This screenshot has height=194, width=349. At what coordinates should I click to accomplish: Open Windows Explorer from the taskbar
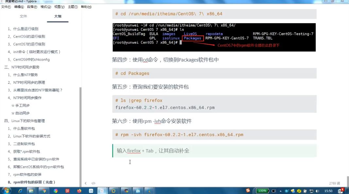pos(31,190)
